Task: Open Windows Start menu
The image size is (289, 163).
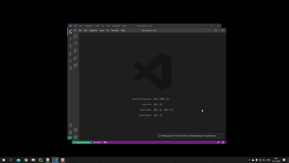Action: (4, 160)
